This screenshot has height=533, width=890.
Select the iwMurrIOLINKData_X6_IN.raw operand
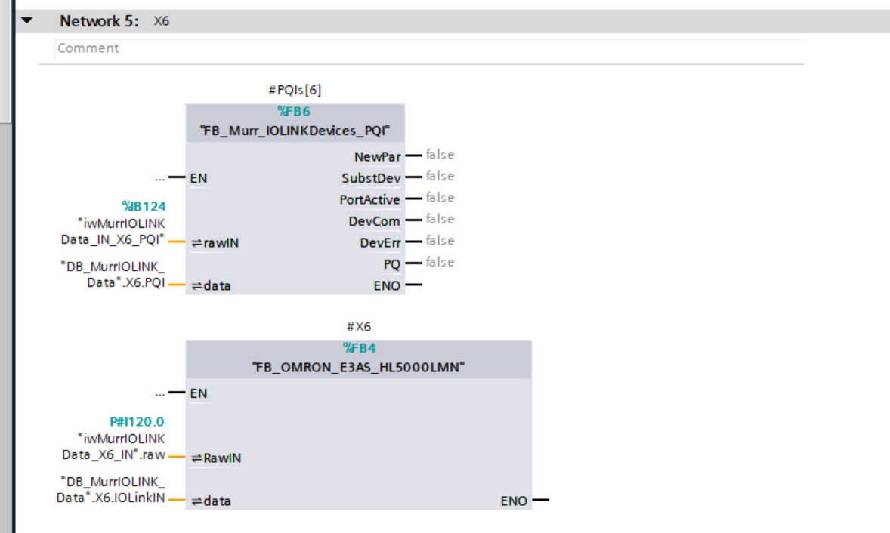point(113,447)
